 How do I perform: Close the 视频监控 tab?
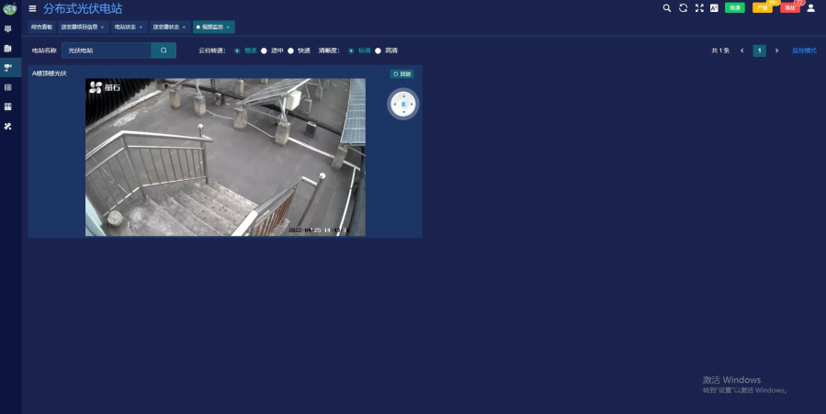[x=228, y=27]
